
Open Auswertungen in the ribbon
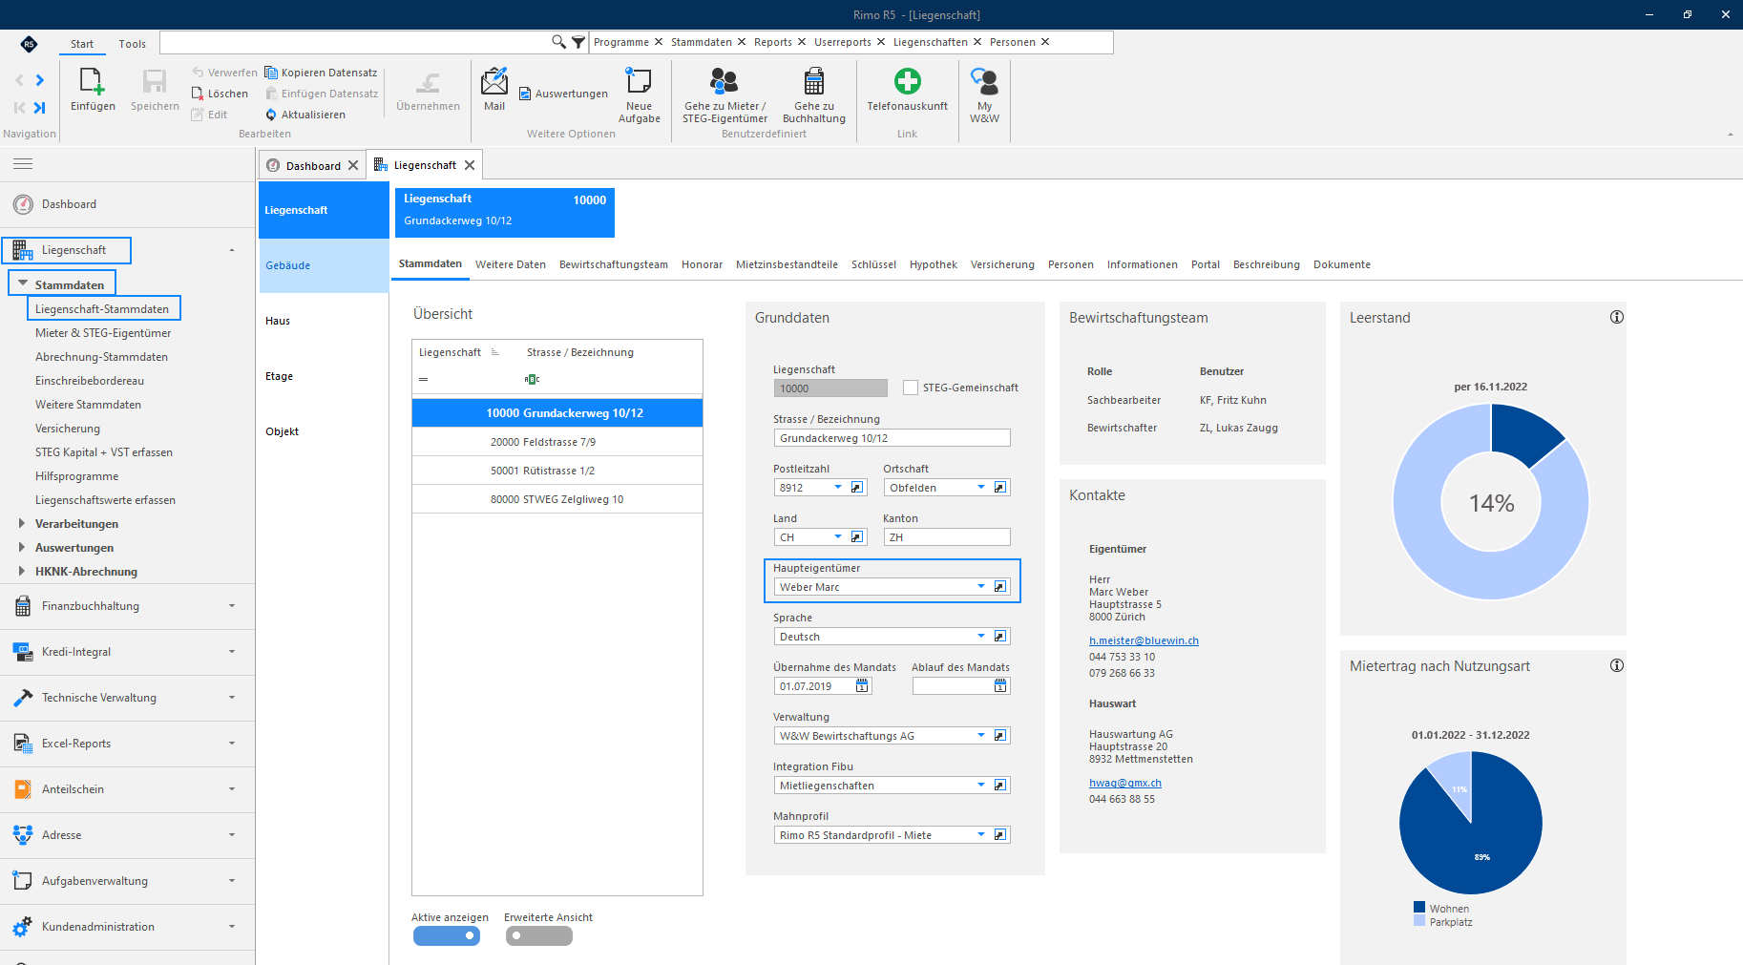coord(563,94)
